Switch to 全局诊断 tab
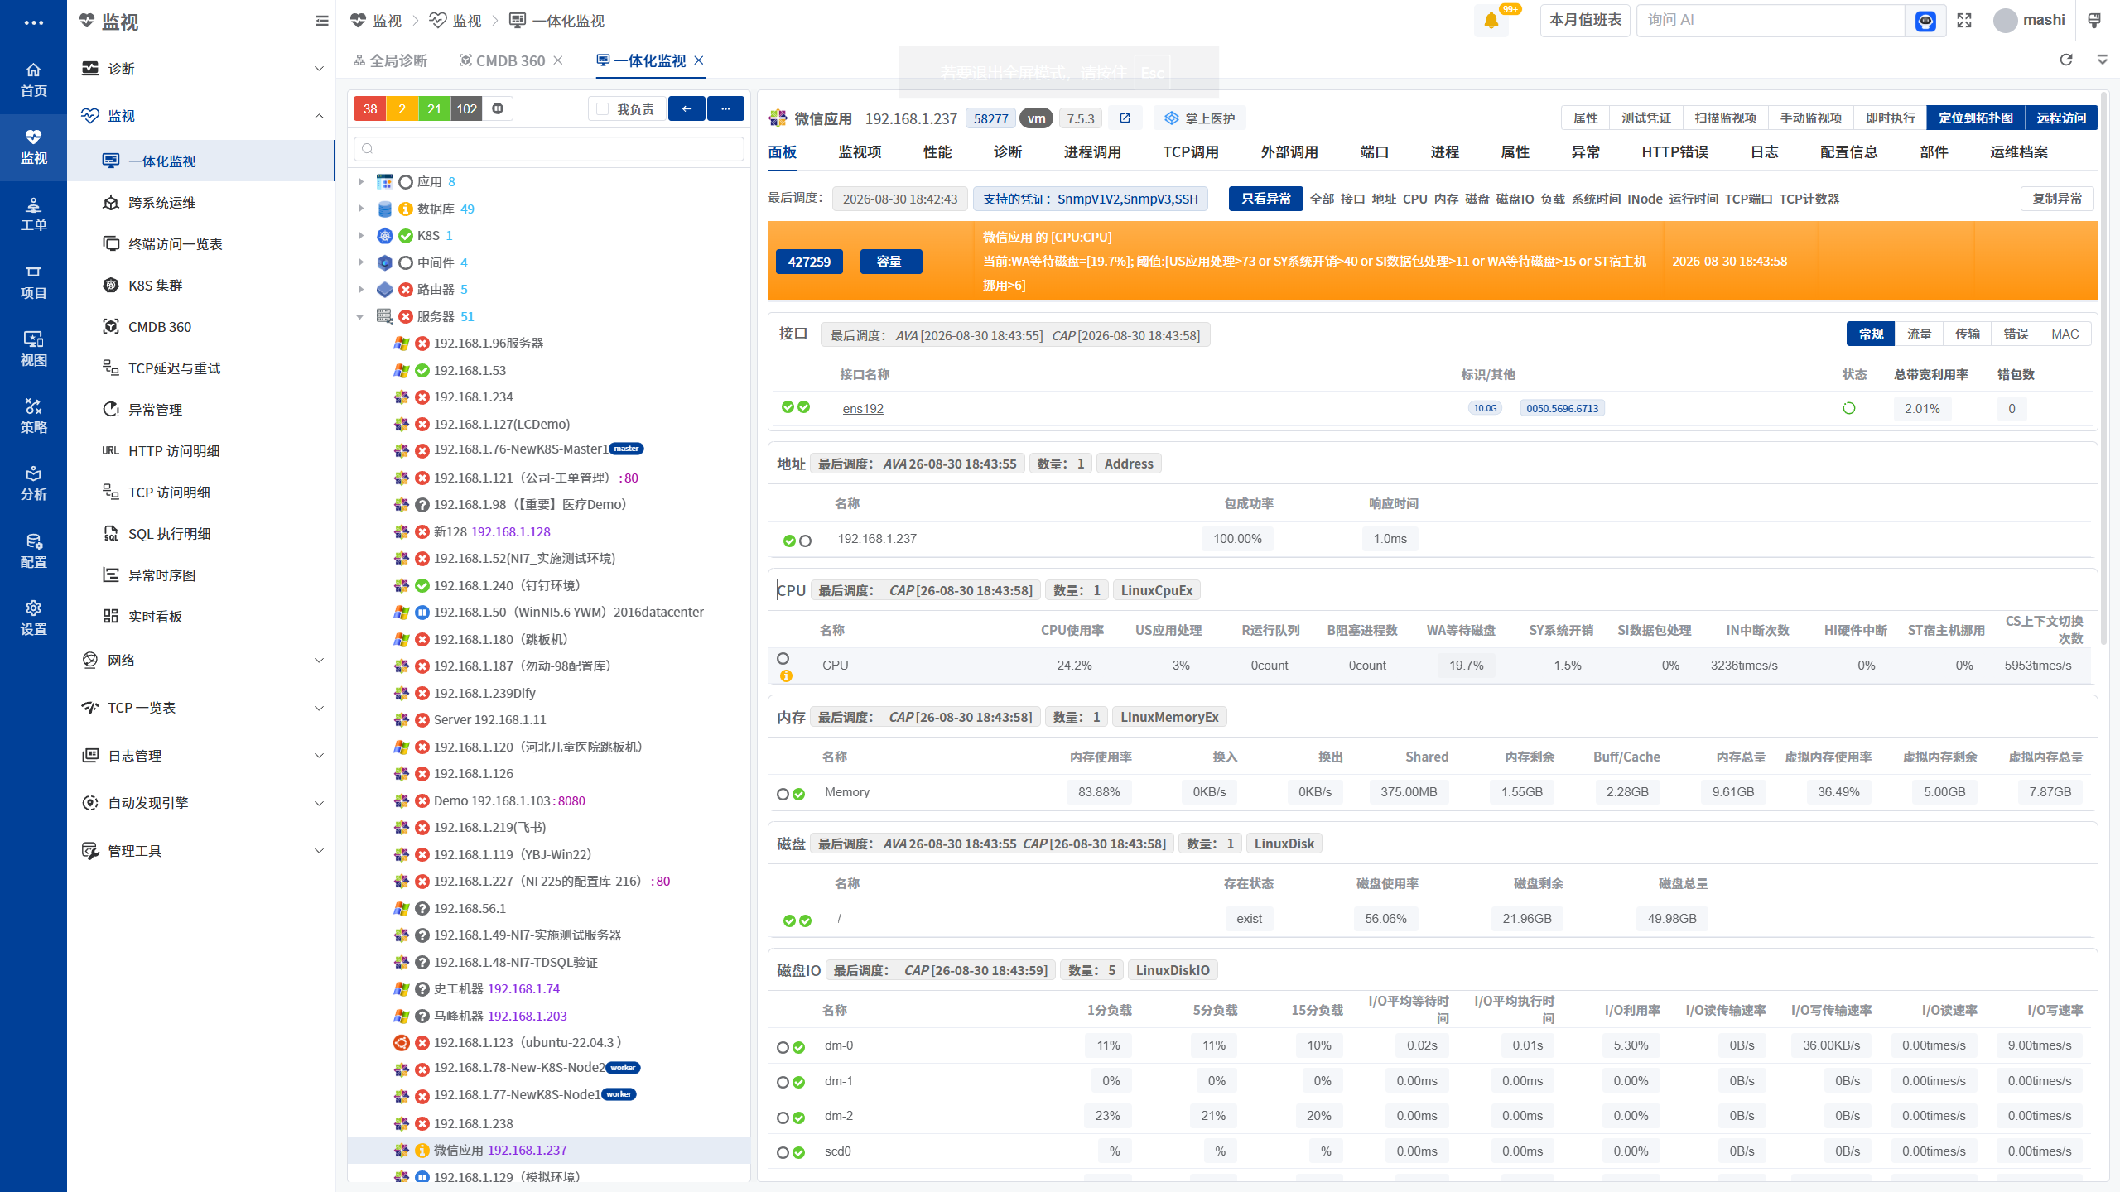 (390, 60)
